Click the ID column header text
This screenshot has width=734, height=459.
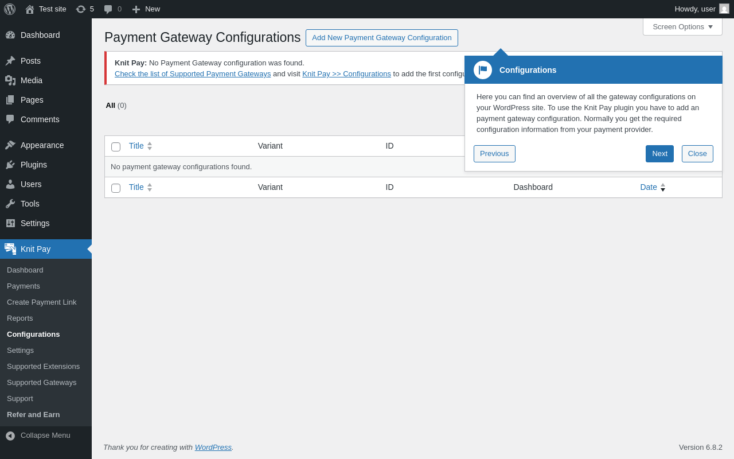[x=389, y=146]
